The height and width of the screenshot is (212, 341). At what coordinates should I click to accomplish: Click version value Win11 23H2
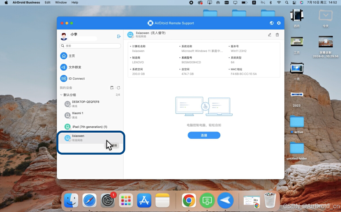[x=239, y=51]
